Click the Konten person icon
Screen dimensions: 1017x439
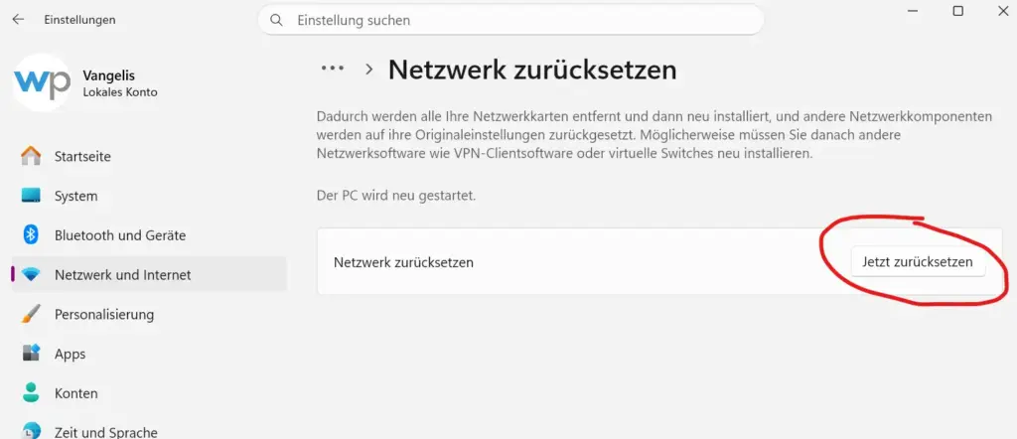click(31, 393)
